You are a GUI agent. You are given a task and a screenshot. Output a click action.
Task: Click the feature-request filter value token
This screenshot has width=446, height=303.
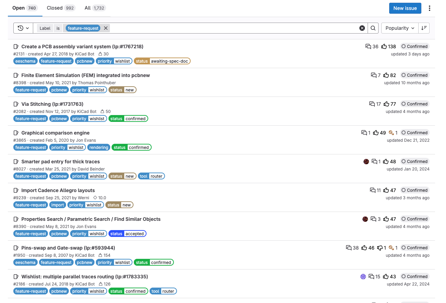[83, 28]
